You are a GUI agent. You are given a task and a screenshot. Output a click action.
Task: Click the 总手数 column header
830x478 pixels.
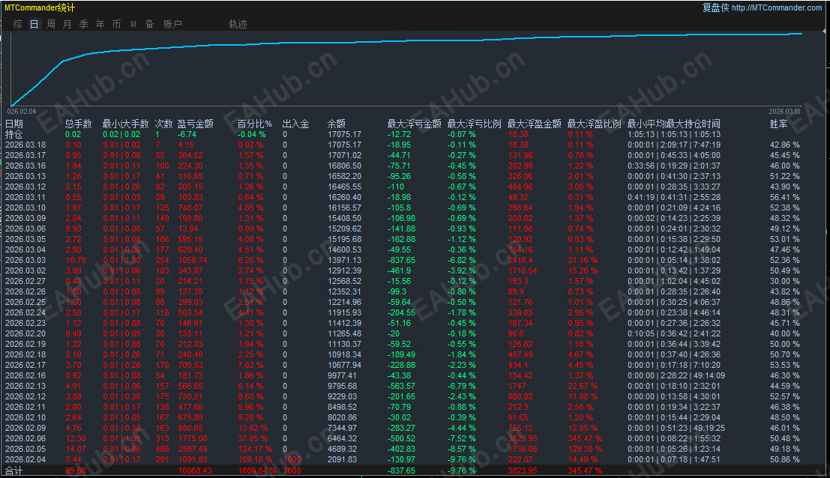78,124
